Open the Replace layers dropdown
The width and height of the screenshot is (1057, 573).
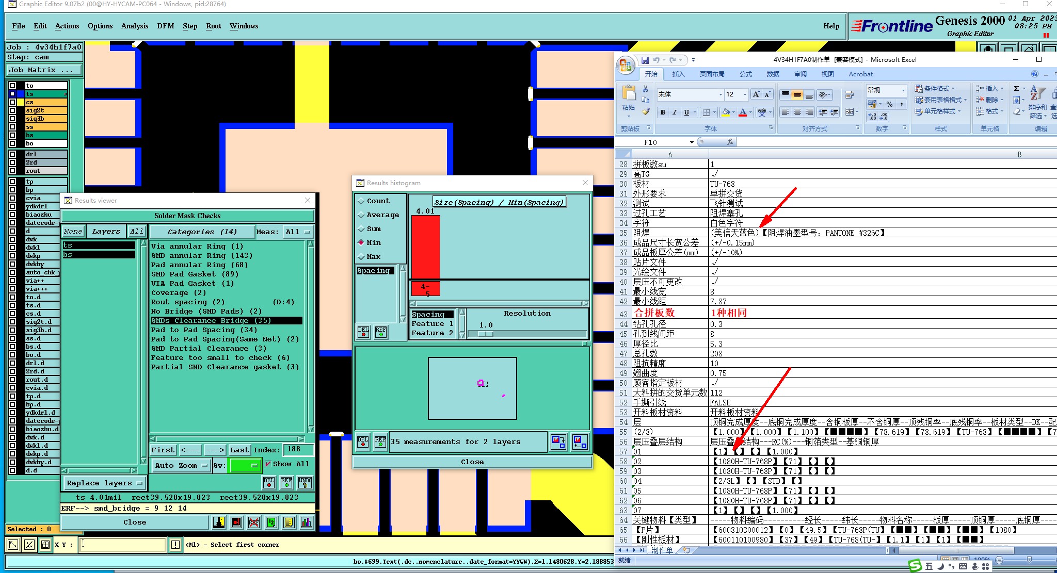[104, 483]
